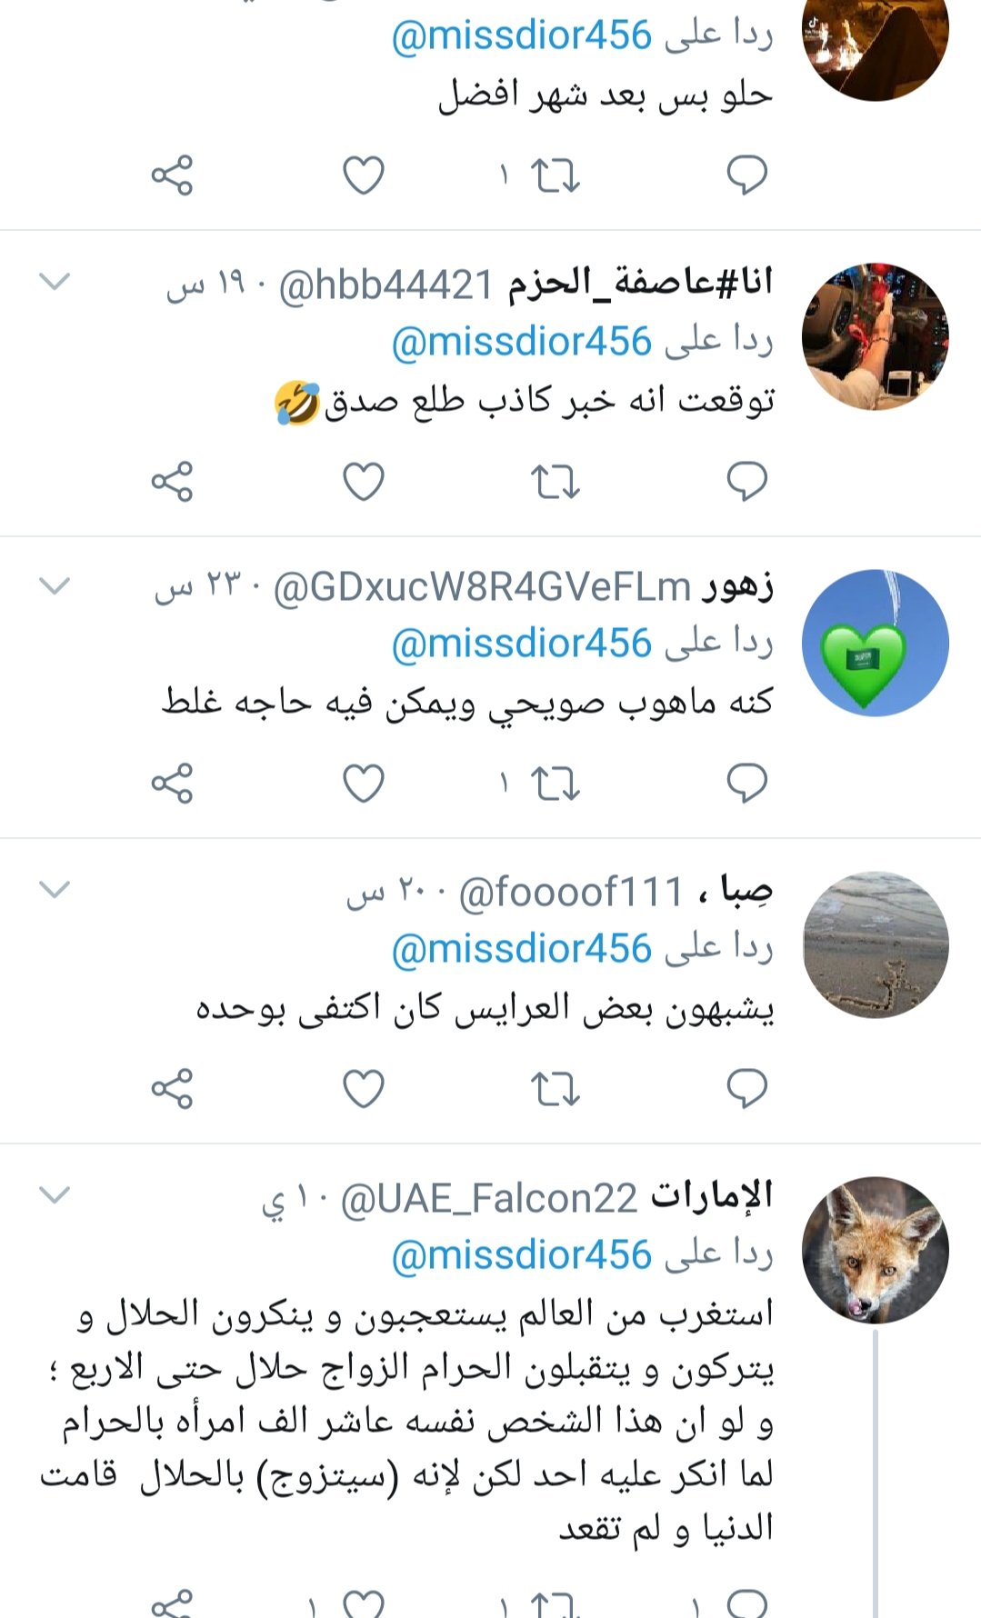Retweet the reply from @foooof111

pos(555,1088)
